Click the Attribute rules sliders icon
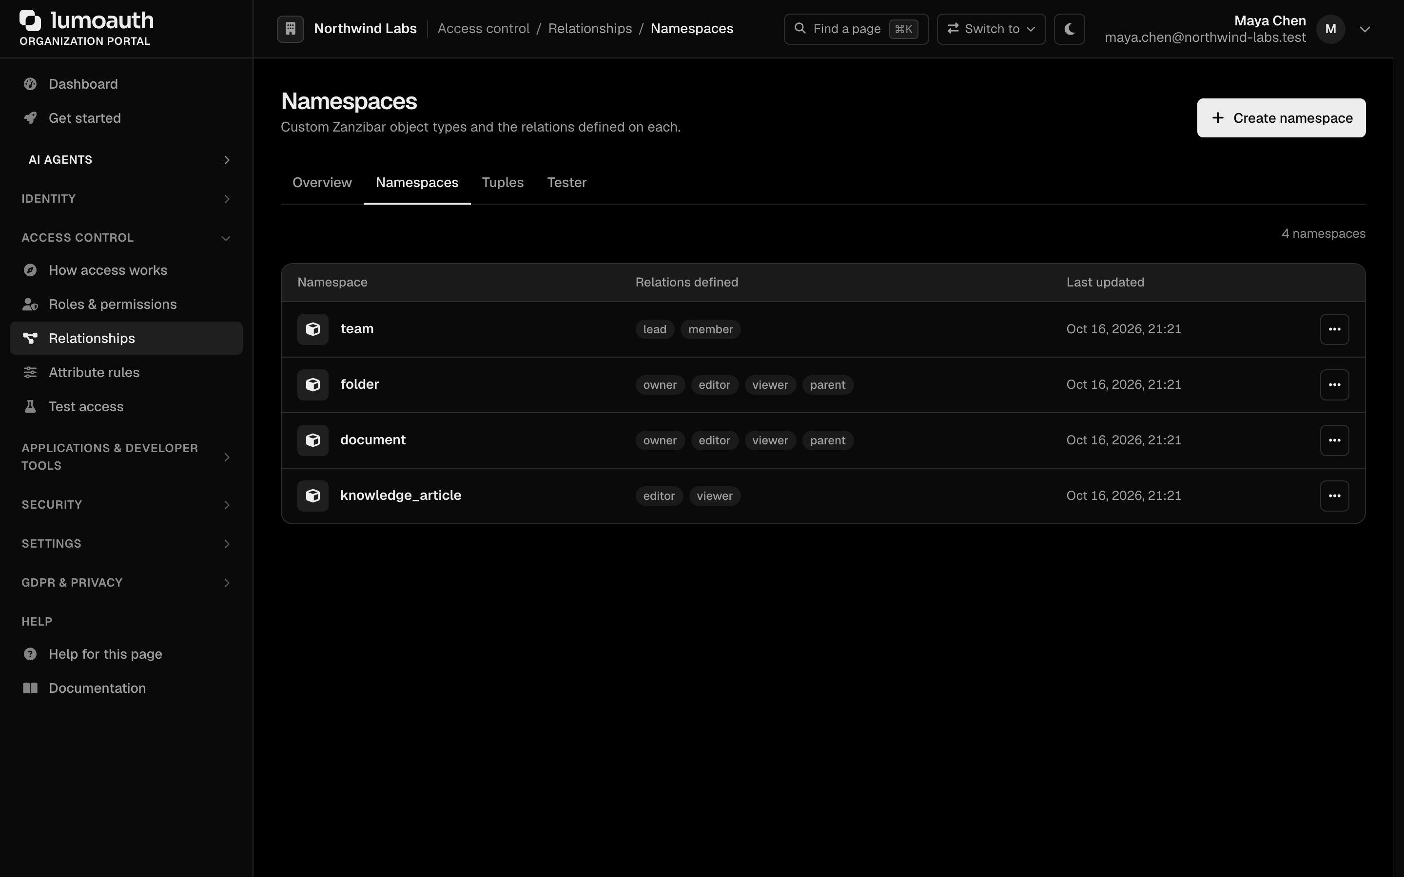 pyautogui.click(x=30, y=372)
